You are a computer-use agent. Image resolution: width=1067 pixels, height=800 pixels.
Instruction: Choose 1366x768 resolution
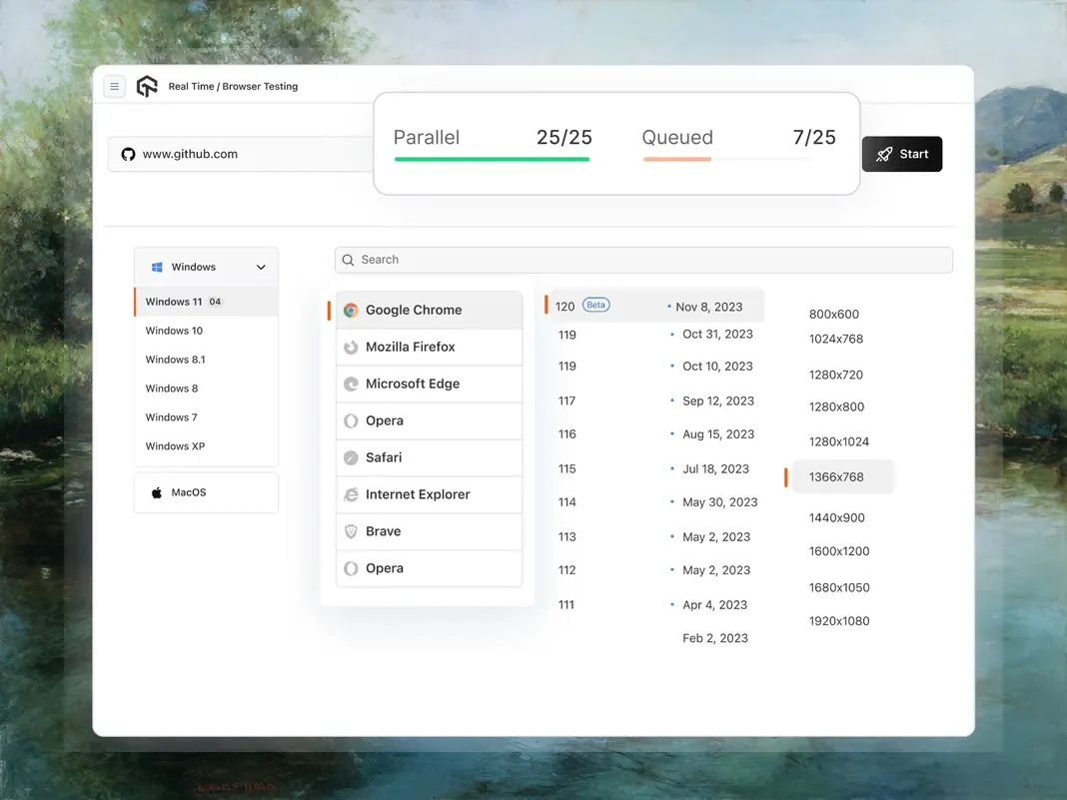843,477
